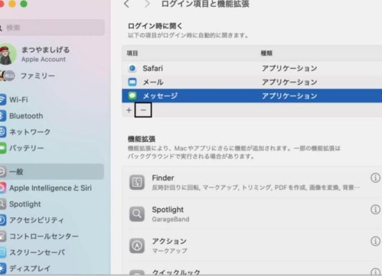
Task: Select the メッセージ login item row
Action: coord(252,96)
